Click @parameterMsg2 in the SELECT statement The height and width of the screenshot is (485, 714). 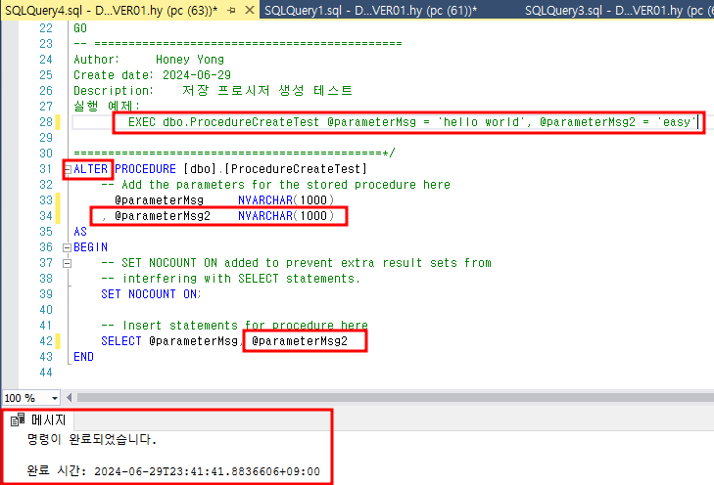[x=300, y=341]
